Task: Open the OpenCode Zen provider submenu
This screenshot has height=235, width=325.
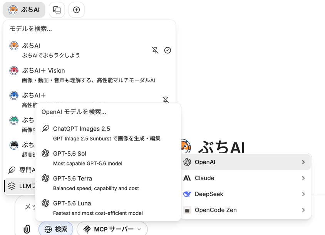Action: click(246, 210)
